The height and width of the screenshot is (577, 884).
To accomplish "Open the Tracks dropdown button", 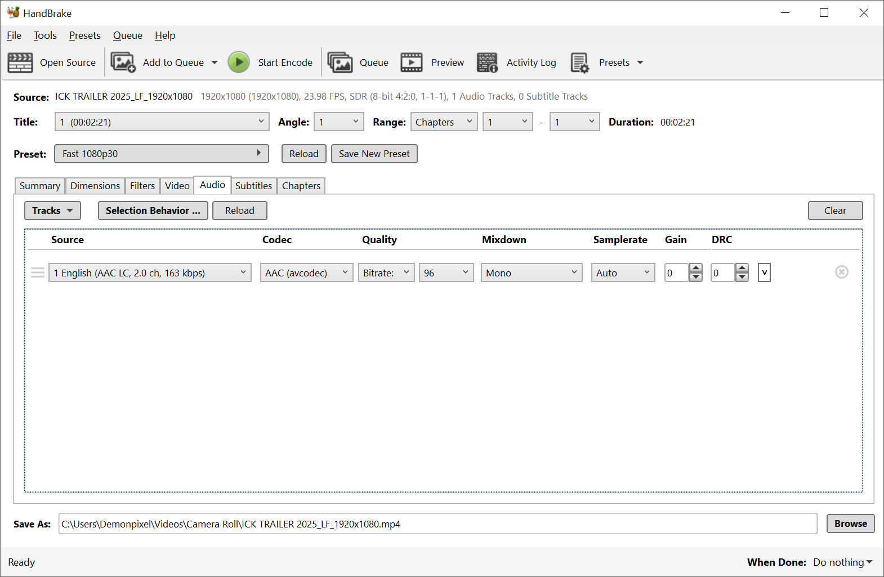I will tap(52, 211).
